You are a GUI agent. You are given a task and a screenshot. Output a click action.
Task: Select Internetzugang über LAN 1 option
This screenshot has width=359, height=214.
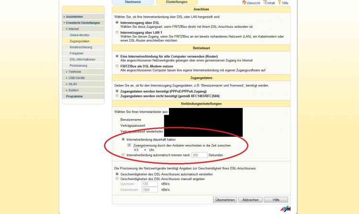pyautogui.click(x=117, y=32)
